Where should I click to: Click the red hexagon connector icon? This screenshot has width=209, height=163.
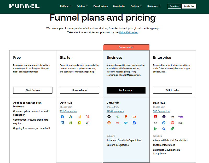click(172, 123)
